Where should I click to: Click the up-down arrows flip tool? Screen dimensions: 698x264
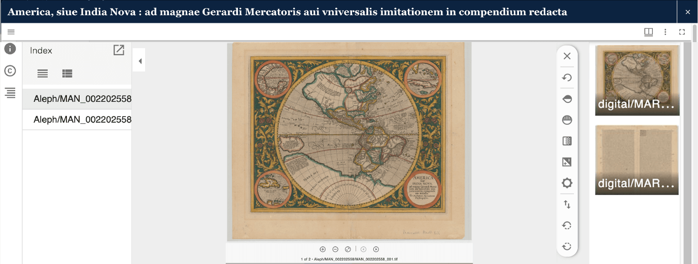(x=567, y=204)
